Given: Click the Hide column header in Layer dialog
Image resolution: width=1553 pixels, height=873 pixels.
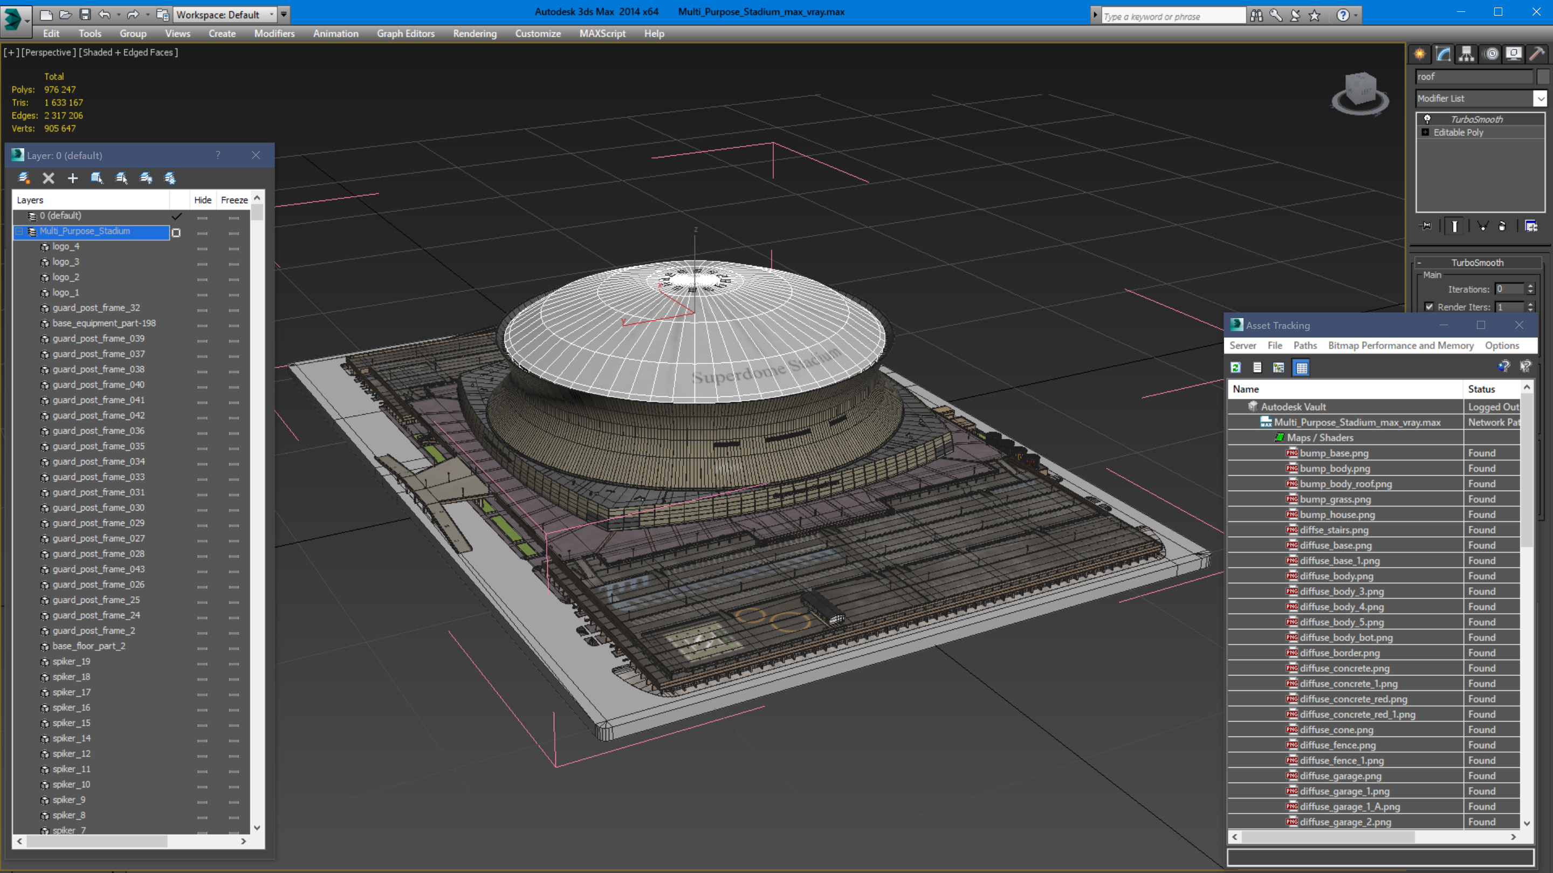Looking at the screenshot, I should click(203, 200).
